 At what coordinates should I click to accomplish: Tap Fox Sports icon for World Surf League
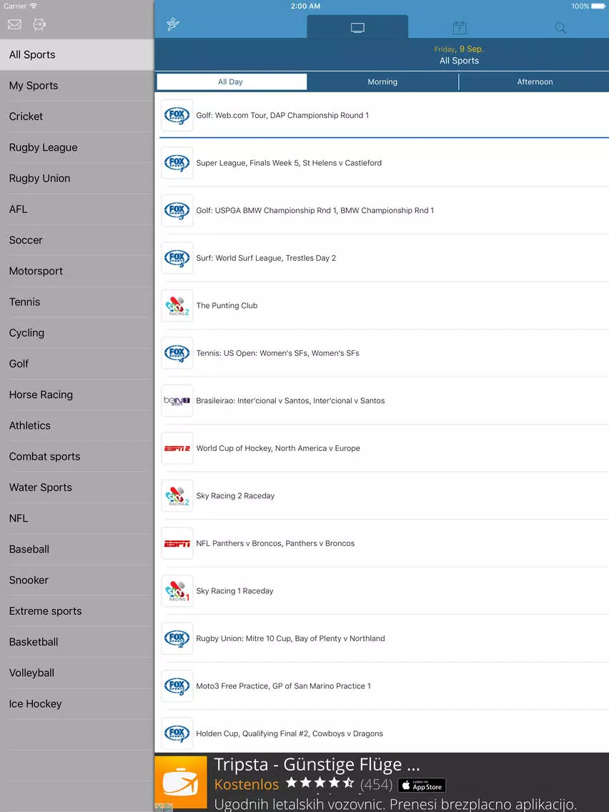pos(177,258)
